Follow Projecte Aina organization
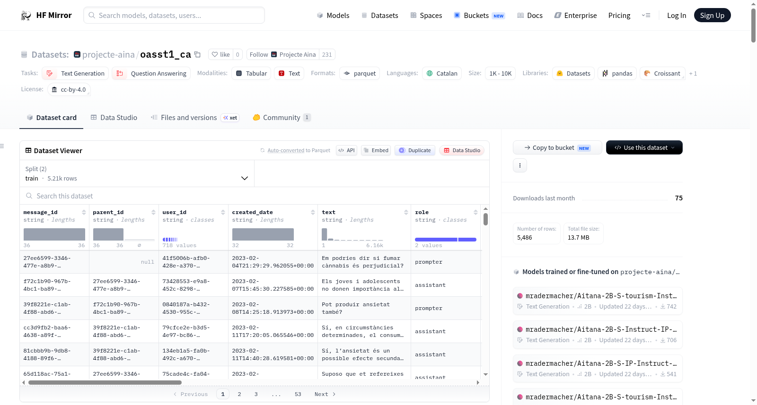Image resolution: width=757 pixels, height=405 pixels. click(x=259, y=54)
